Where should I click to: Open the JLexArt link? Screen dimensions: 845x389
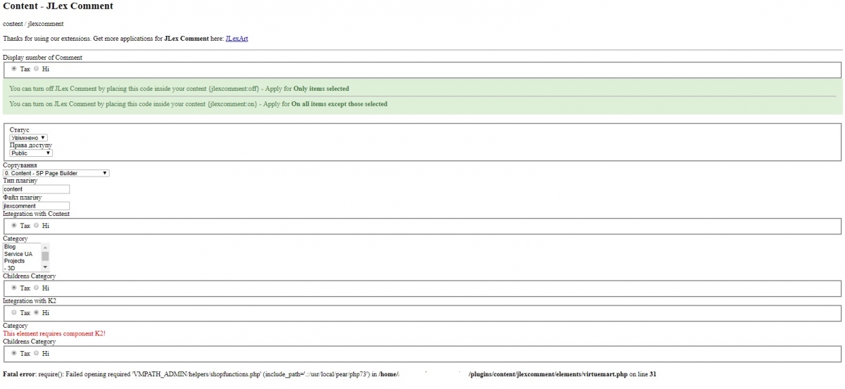(x=237, y=39)
